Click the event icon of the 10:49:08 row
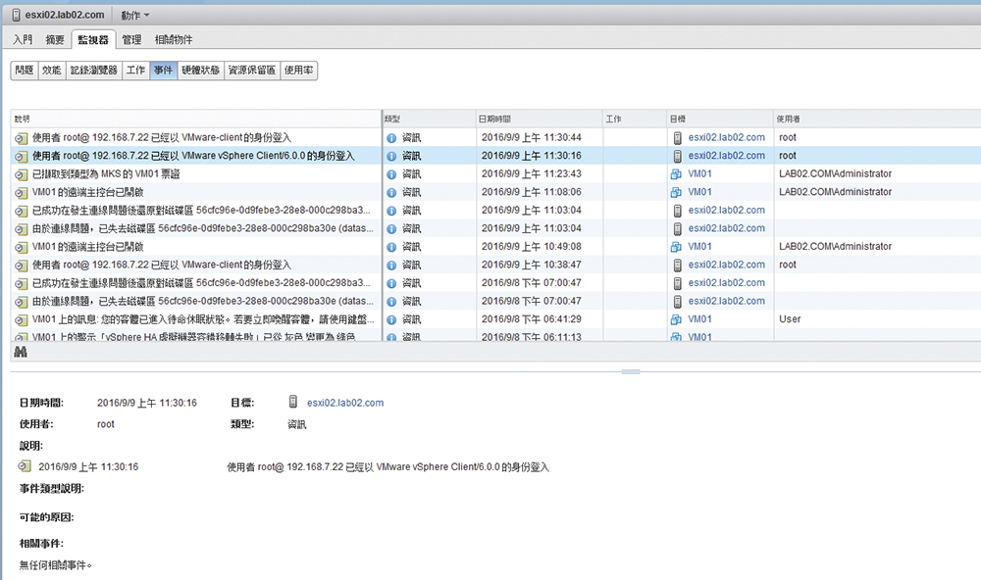 [22, 247]
